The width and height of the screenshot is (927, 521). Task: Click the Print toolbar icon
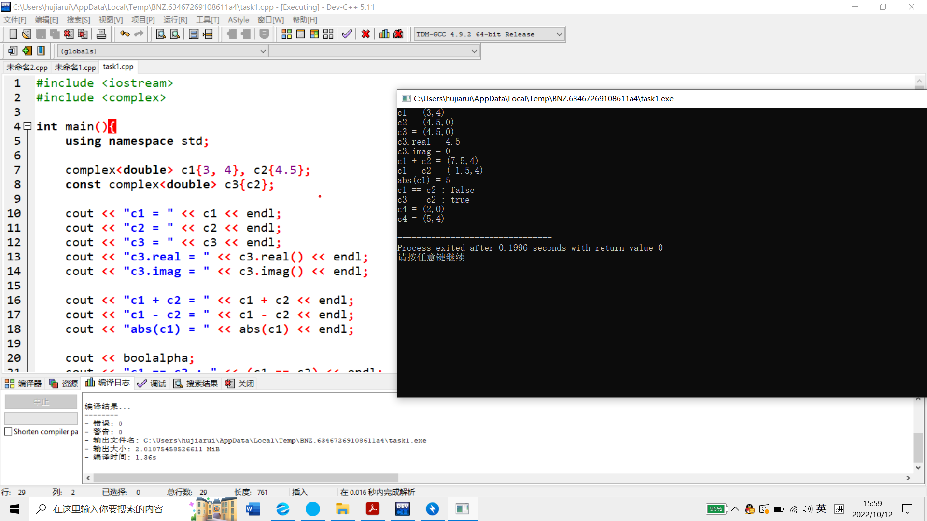point(101,34)
